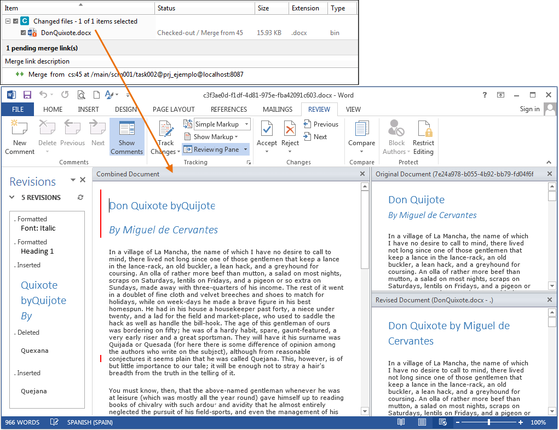Switch to the HOME tab

click(53, 110)
